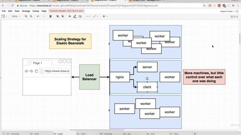Open Stephen Grider account dropdown
241x135 pixels.
pyautogui.click(x=227, y=11)
